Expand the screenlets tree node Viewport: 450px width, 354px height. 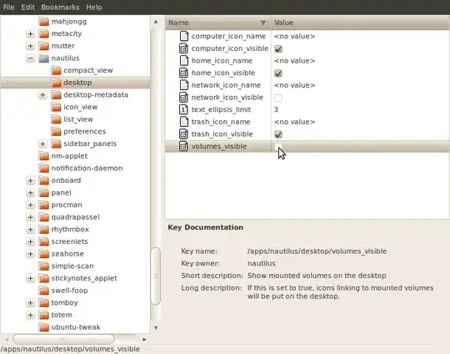(31, 241)
